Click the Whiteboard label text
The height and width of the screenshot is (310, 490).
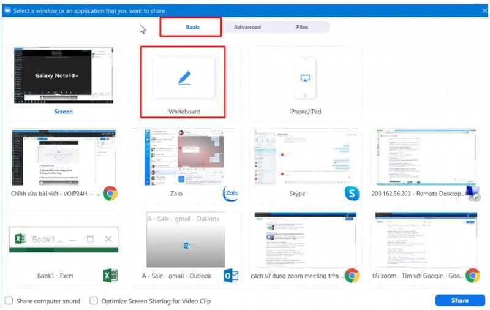pos(184,112)
